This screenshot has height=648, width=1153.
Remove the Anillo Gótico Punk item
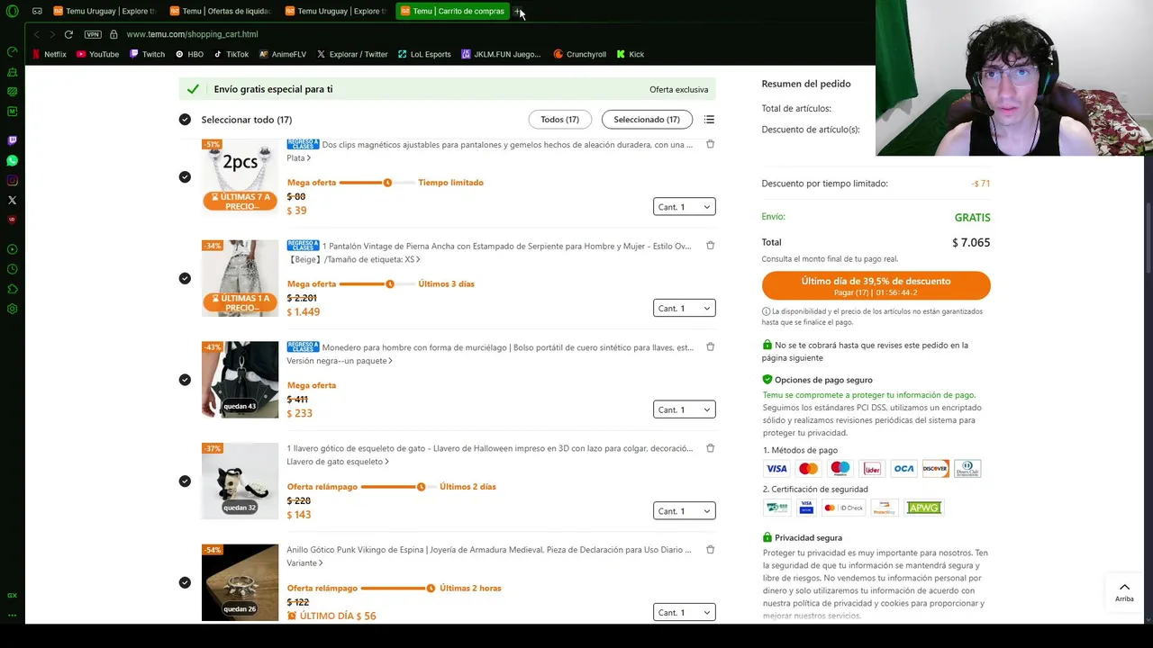[710, 549]
